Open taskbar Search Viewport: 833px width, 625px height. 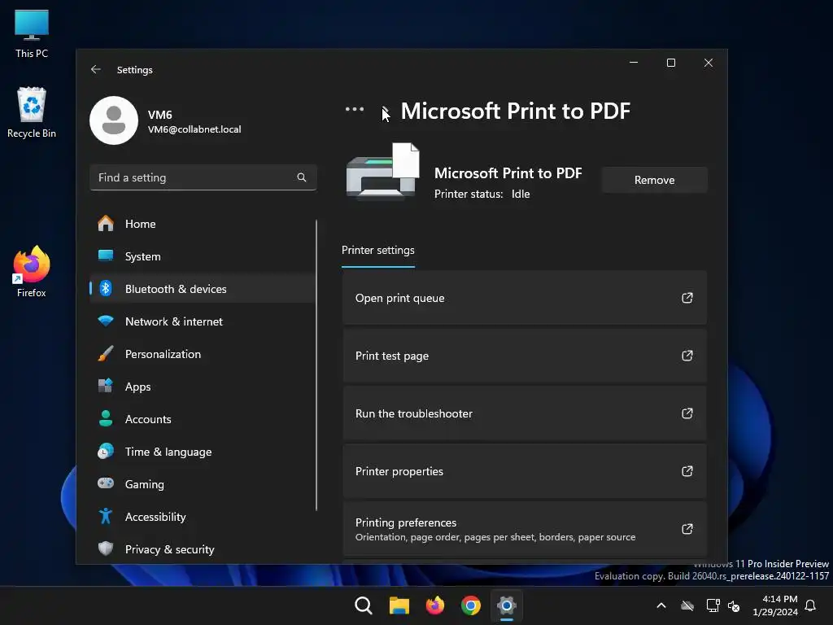pos(364,605)
